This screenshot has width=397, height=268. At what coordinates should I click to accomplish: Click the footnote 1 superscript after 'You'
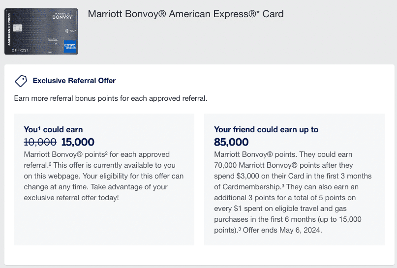click(38, 128)
